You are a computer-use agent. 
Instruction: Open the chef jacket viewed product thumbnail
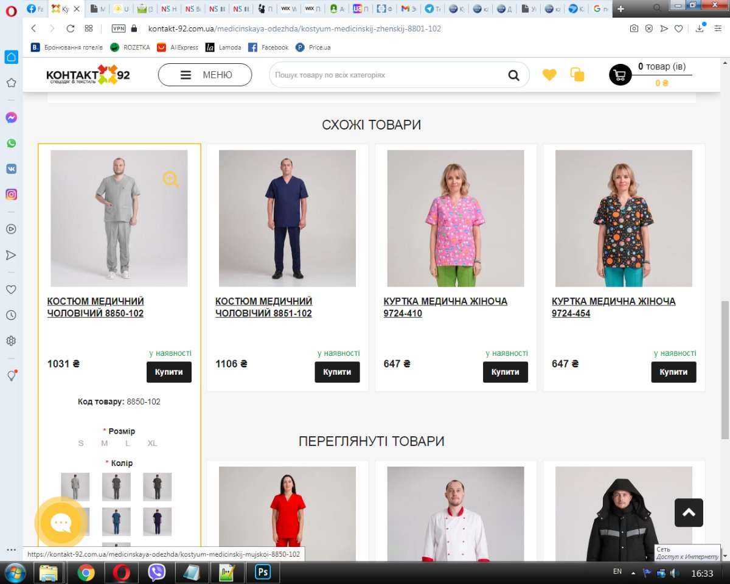point(456,514)
